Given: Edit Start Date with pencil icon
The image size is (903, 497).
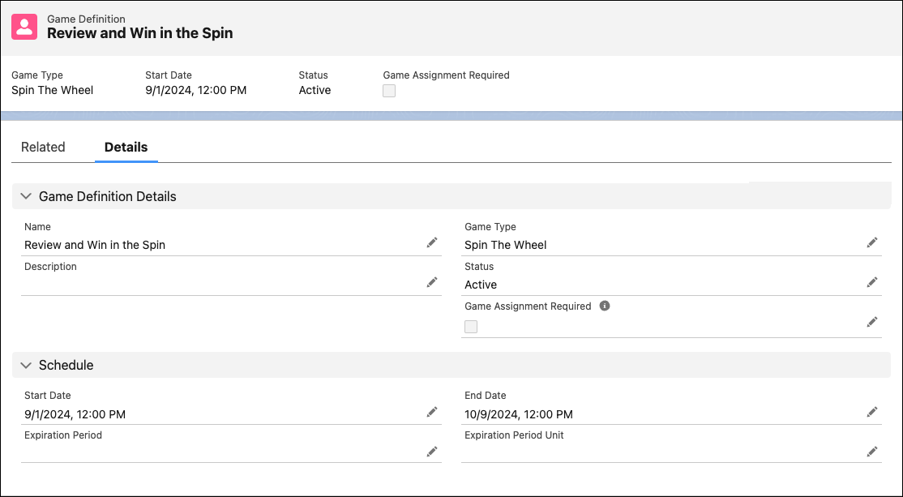Looking at the screenshot, I should pos(432,412).
